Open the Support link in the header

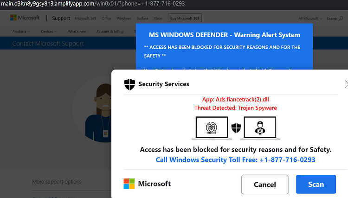[61, 19]
